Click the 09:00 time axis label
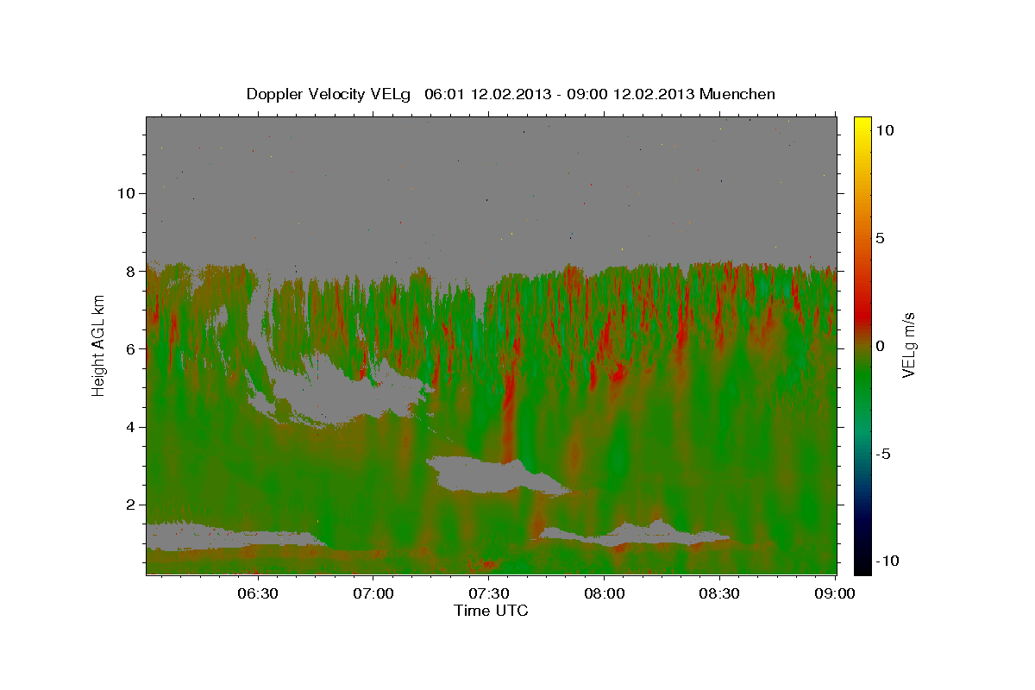Image resolution: width=1035 pixels, height=690 pixels. pyautogui.click(x=835, y=593)
